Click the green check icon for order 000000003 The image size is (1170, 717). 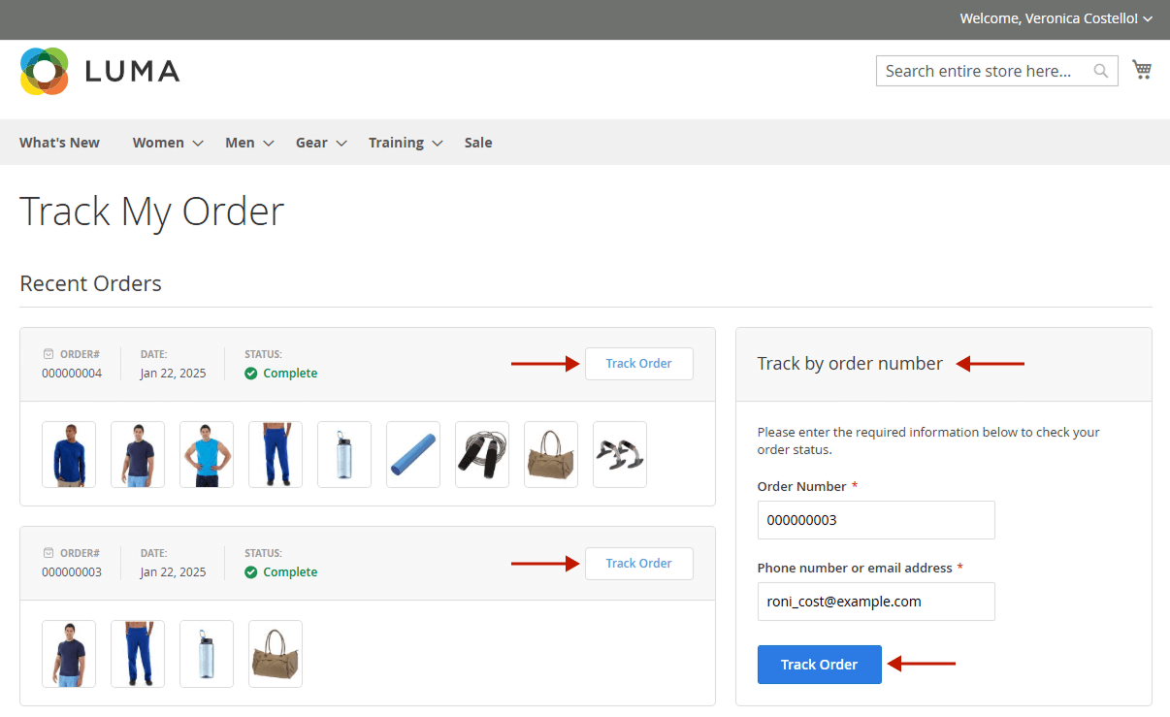251,572
